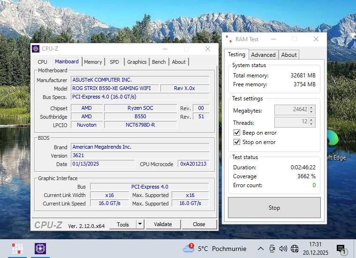Open network settings globe icon

295,249
